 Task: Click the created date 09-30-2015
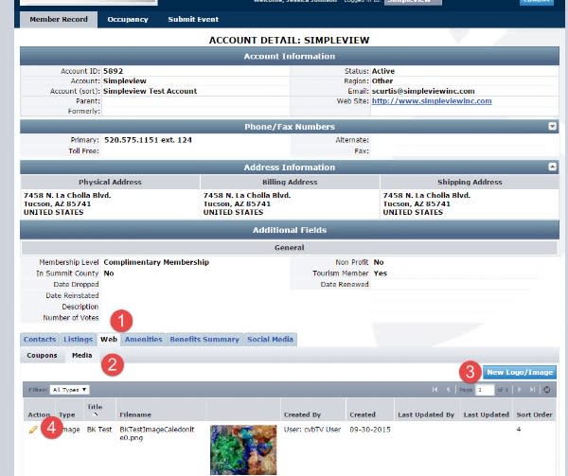tap(370, 430)
